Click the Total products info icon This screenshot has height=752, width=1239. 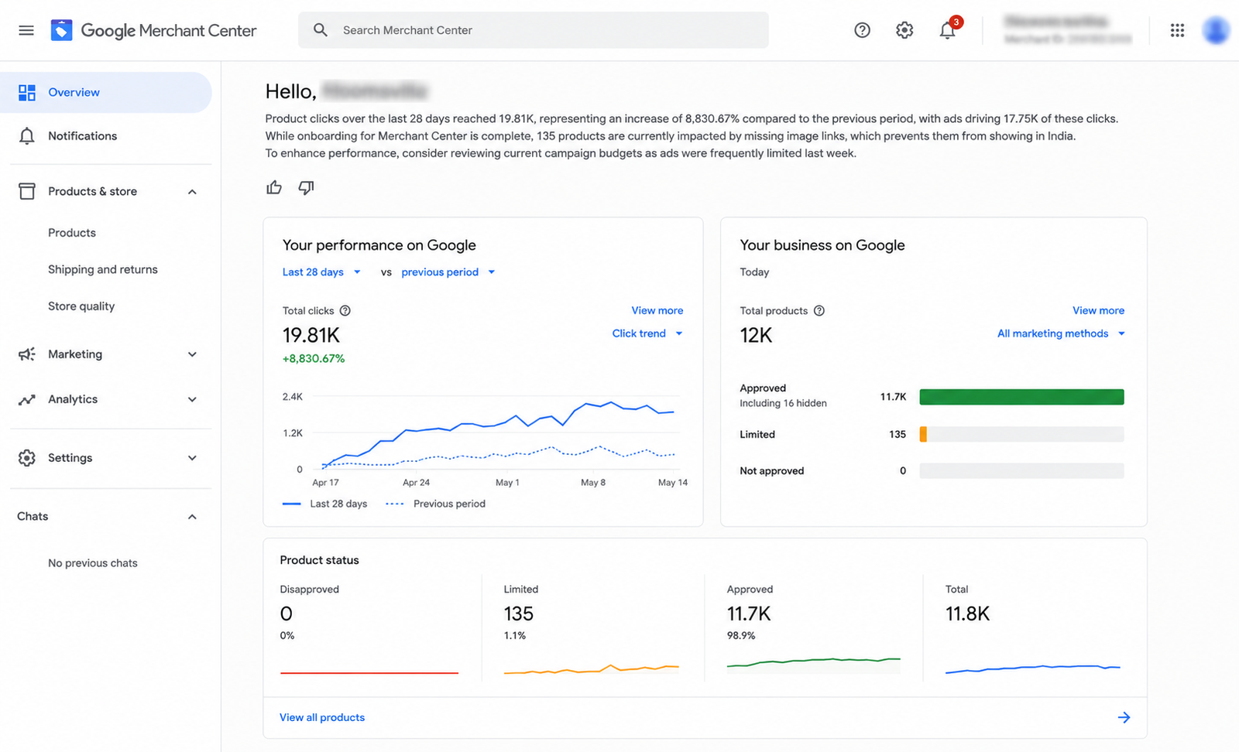(819, 311)
